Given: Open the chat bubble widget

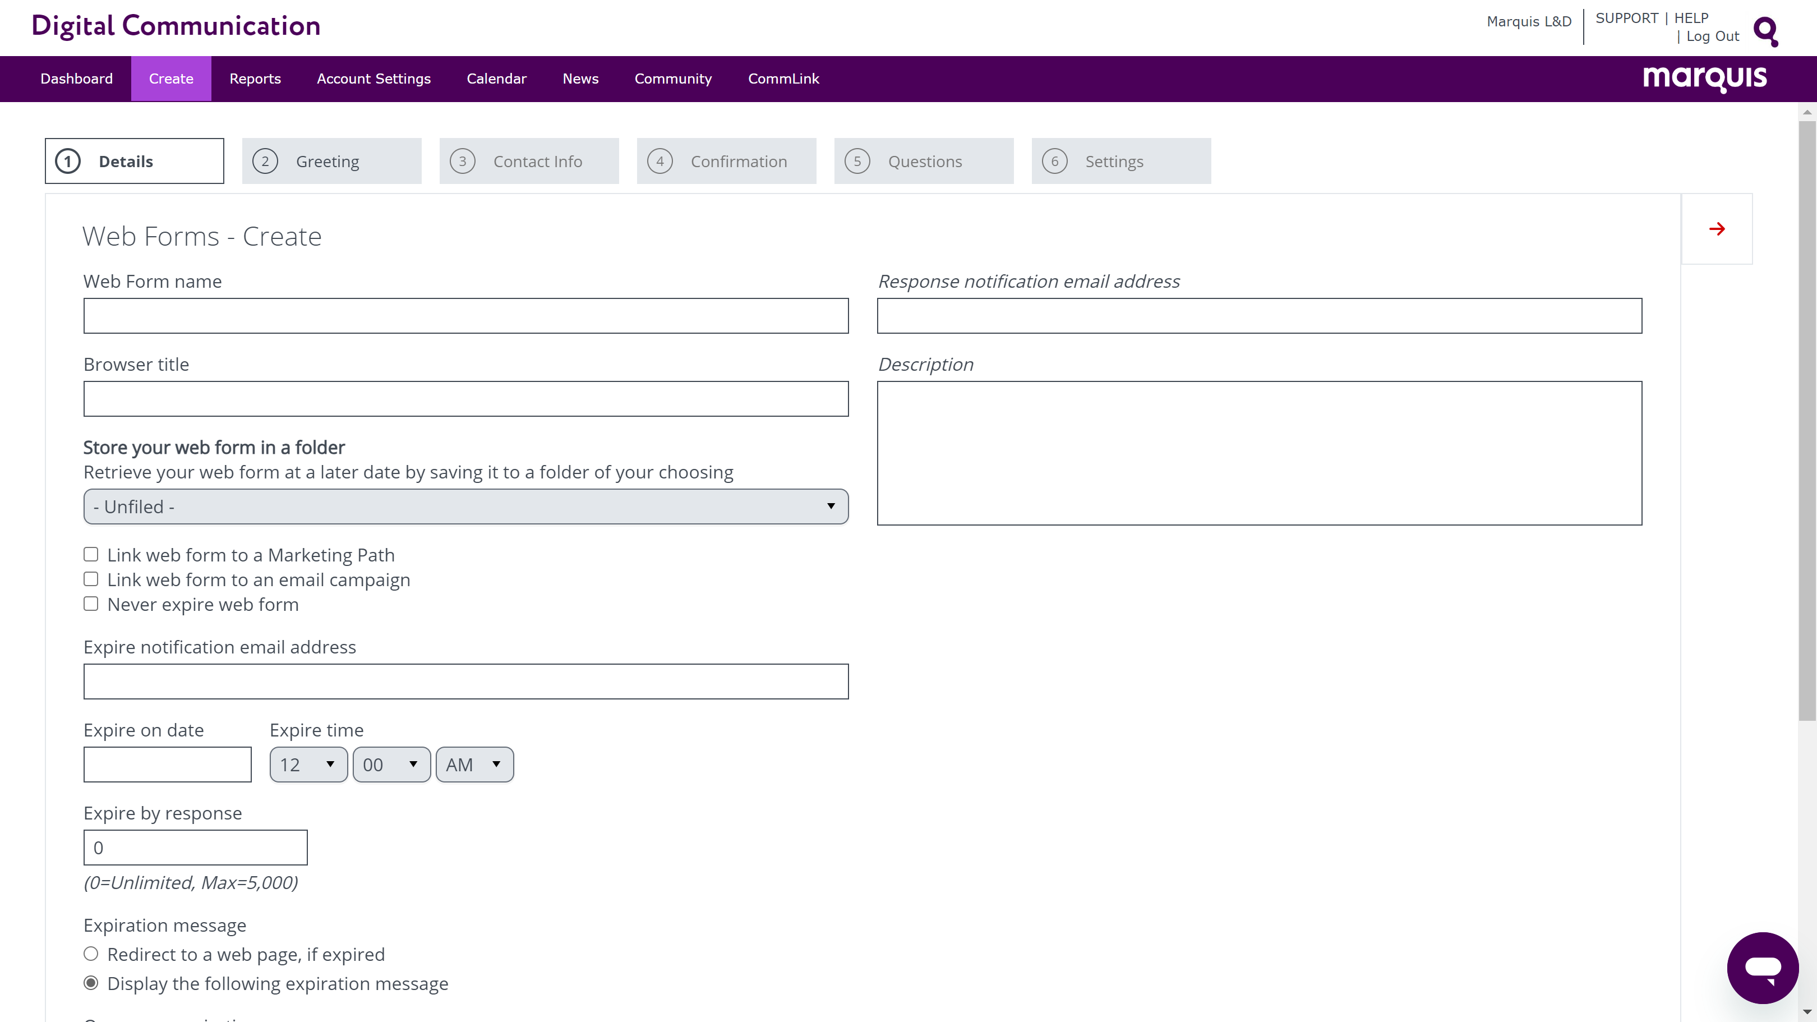Looking at the screenshot, I should point(1762,967).
